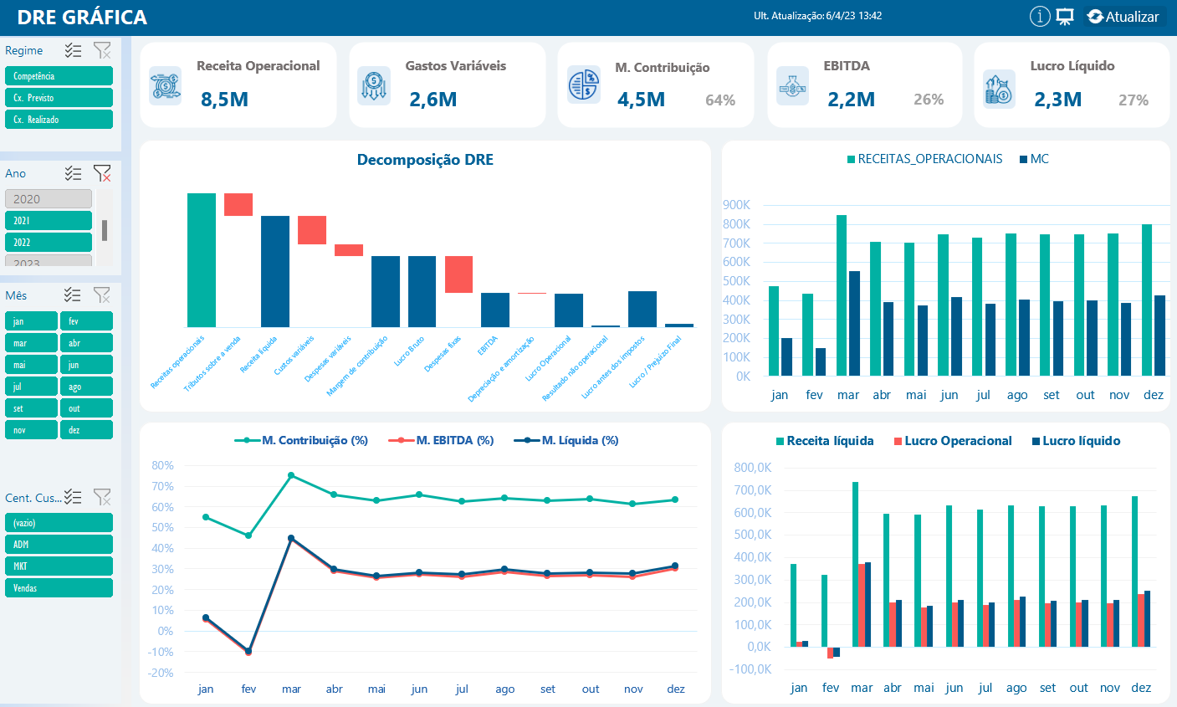Click M. Líquida (%) line legend

[566, 440]
